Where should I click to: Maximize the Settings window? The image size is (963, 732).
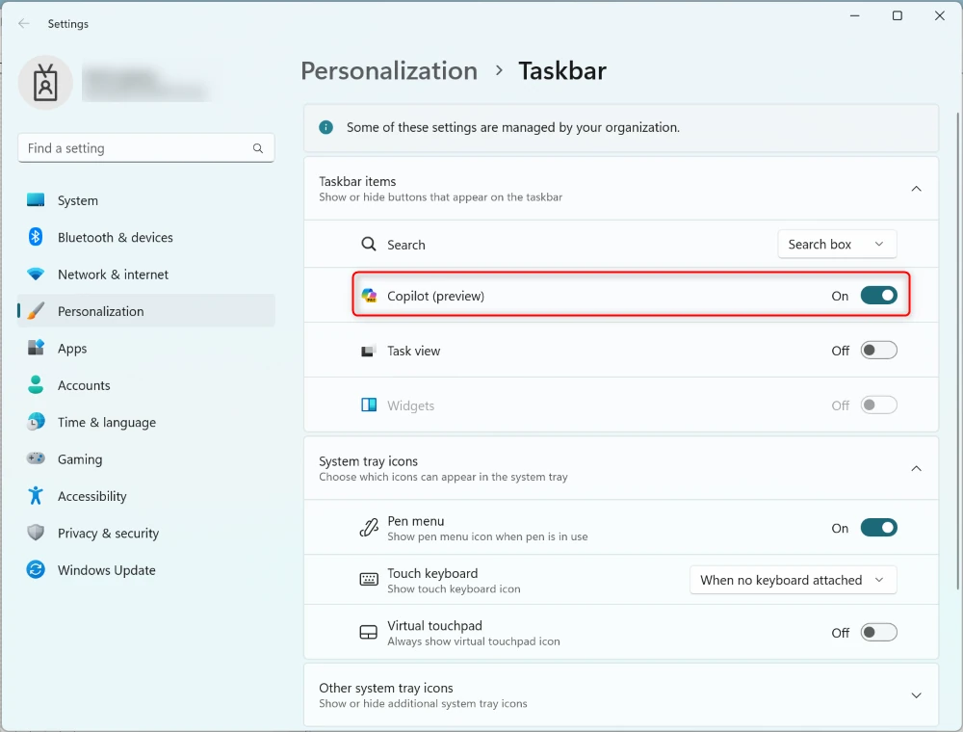[898, 16]
